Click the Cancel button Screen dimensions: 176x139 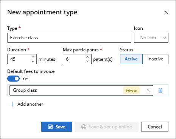pyautogui.click(x=155, y=127)
